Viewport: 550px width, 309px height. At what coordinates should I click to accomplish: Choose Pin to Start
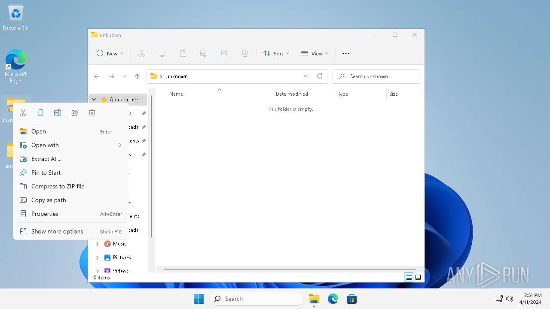tap(71, 173)
